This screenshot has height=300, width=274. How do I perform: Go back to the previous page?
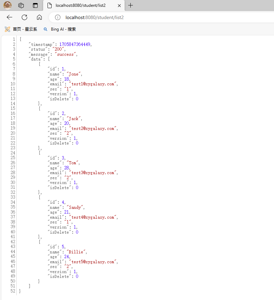coord(10,17)
